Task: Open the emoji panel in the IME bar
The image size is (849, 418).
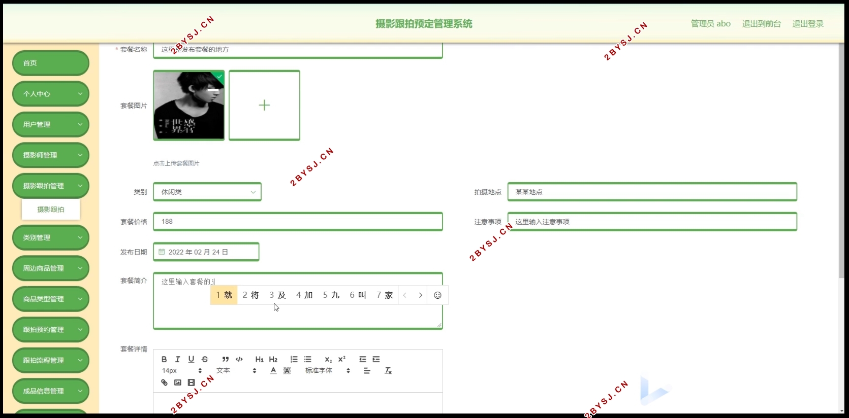Action: pyautogui.click(x=437, y=295)
